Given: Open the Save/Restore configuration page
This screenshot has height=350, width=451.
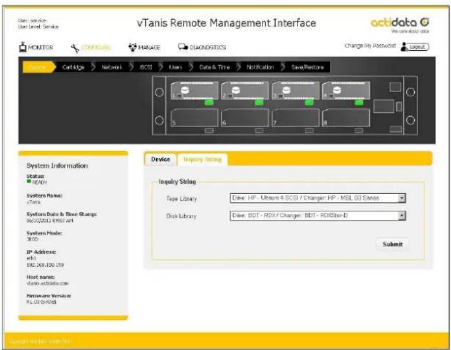Looking at the screenshot, I should click(x=307, y=67).
